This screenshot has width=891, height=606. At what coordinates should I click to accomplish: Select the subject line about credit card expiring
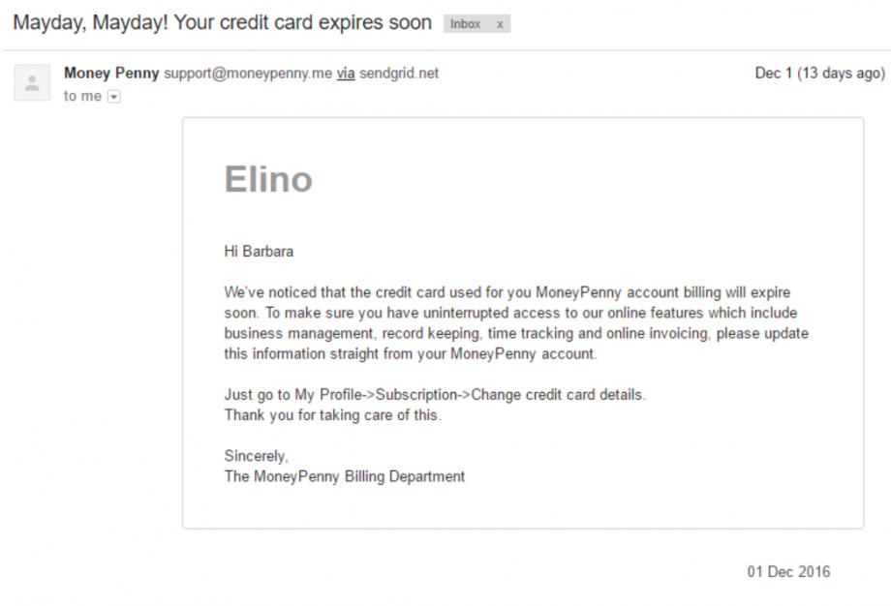[220, 22]
